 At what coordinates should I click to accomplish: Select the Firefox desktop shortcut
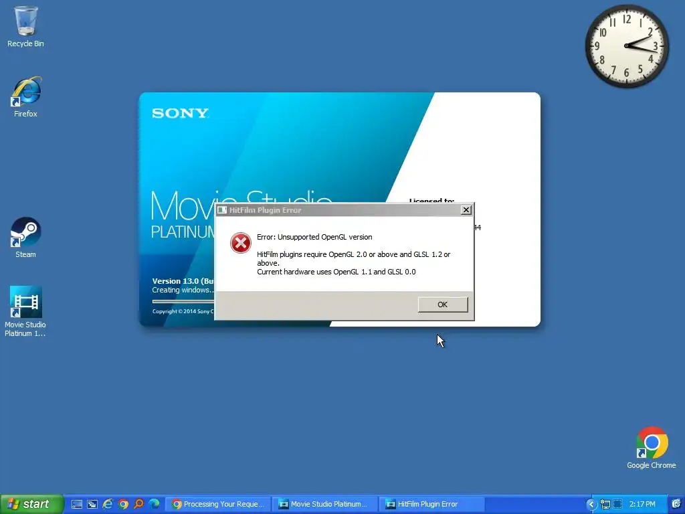[25, 97]
